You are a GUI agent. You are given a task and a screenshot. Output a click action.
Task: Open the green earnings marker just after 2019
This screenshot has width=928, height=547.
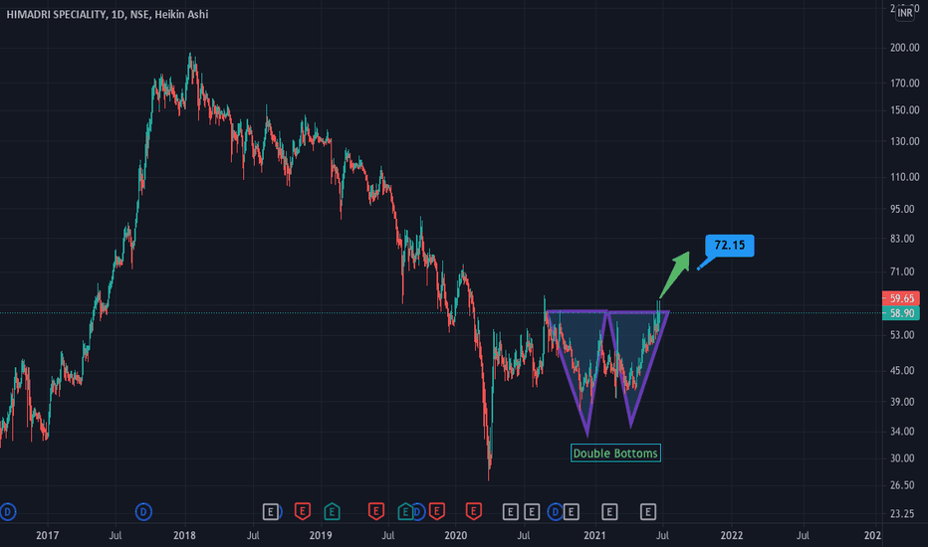tap(332, 511)
